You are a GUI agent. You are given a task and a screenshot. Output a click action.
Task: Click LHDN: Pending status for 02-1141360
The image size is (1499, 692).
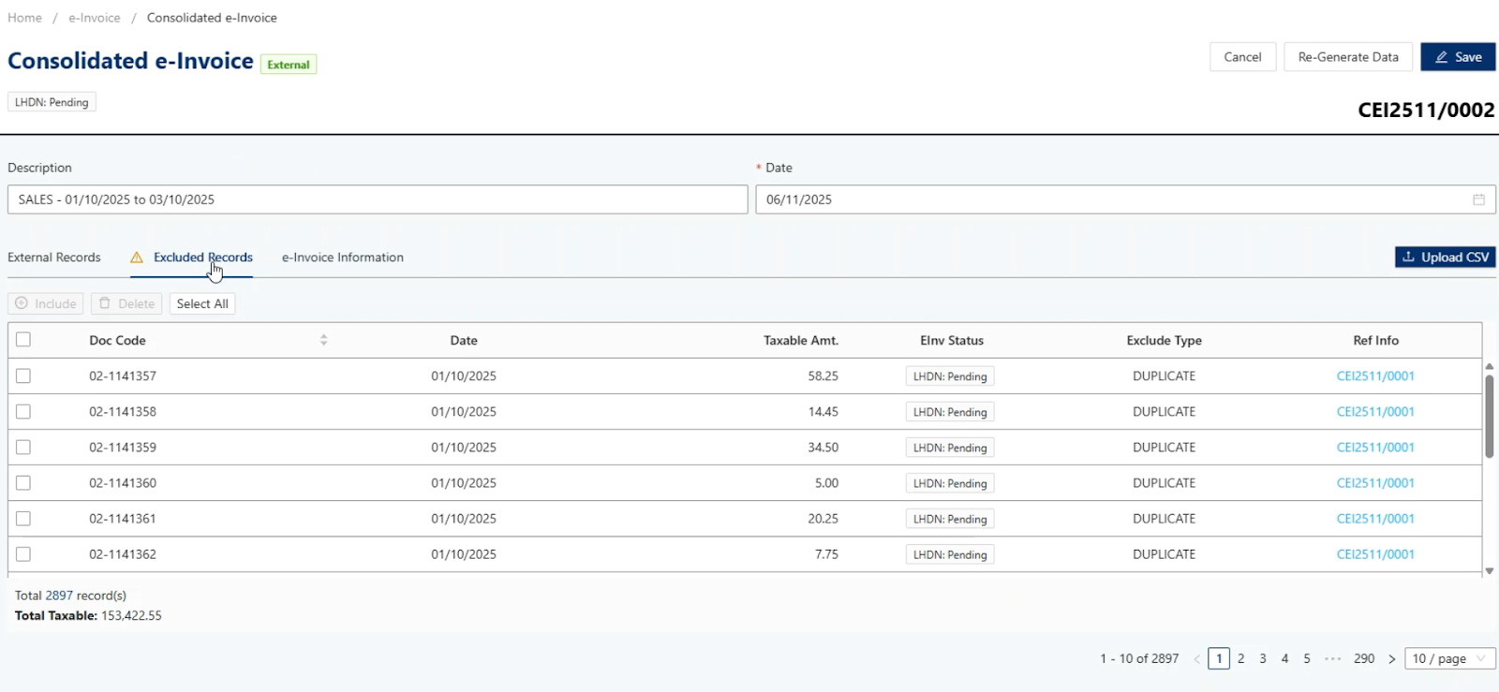click(950, 483)
